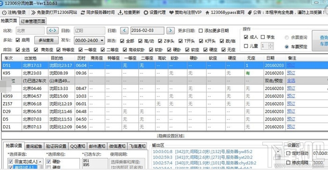Collapse the settings area bar
The image size is (328, 170).
click(164, 136)
